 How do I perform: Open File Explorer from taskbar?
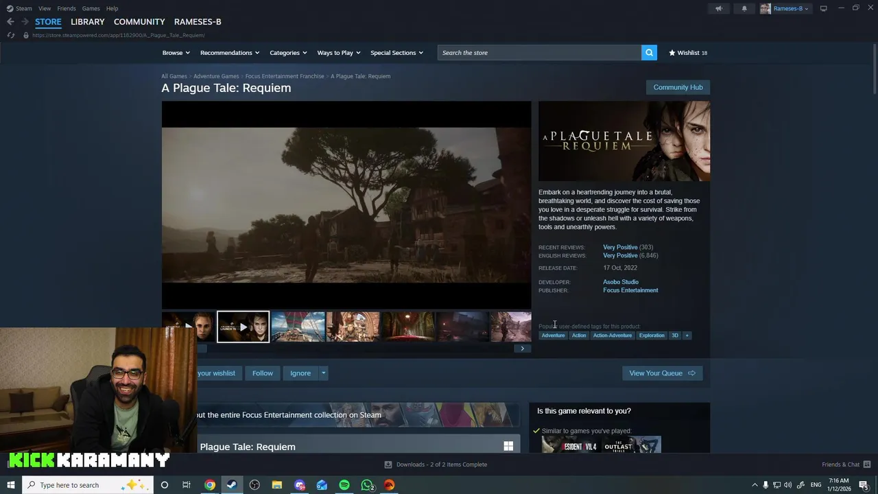[277, 485]
